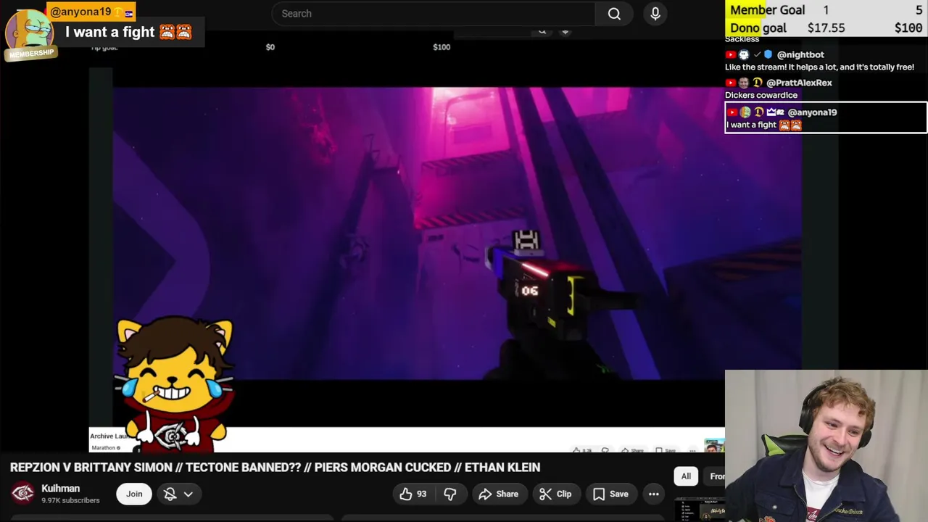Toggle the notification bell for Kuihman

click(170, 494)
